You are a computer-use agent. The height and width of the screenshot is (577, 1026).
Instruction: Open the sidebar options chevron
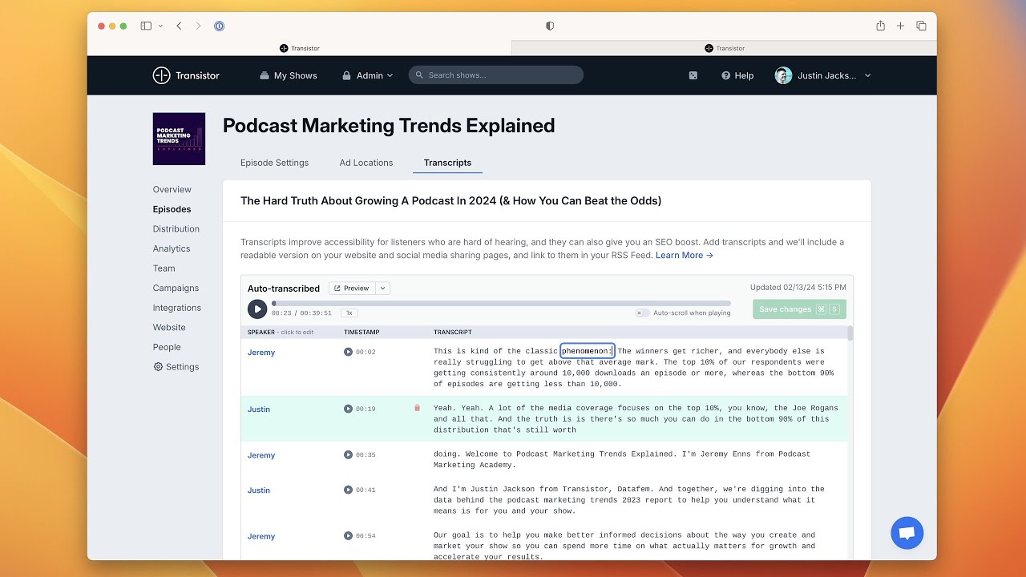click(160, 26)
